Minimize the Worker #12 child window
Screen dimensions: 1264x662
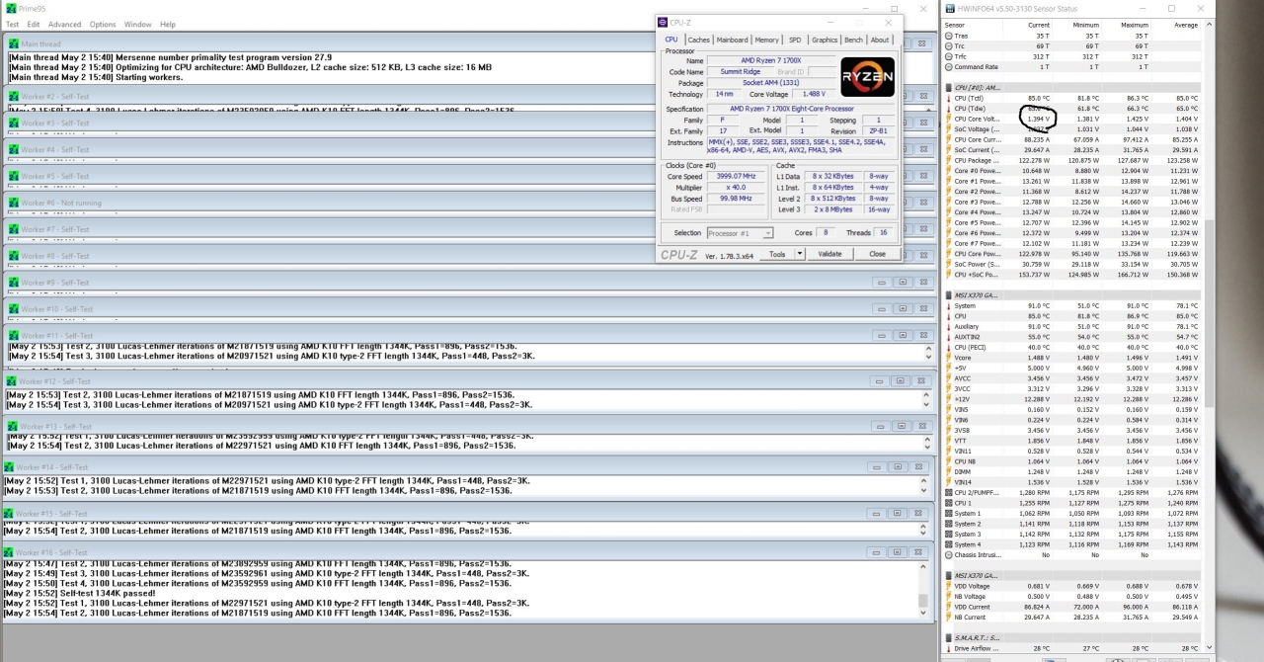[877, 380]
